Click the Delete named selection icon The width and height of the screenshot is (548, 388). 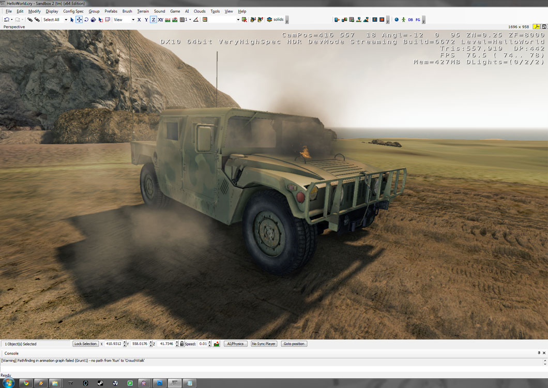245,20
